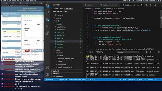
Task: Open Source Control view with badge
Action: pyautogui.click(x=47, y=19)
